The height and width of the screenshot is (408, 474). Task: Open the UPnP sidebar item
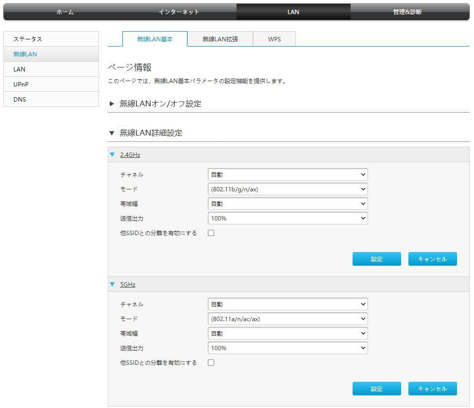click(51, 85)
